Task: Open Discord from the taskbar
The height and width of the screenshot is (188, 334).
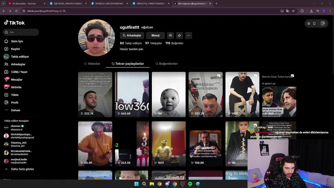Action: point(167,184)
